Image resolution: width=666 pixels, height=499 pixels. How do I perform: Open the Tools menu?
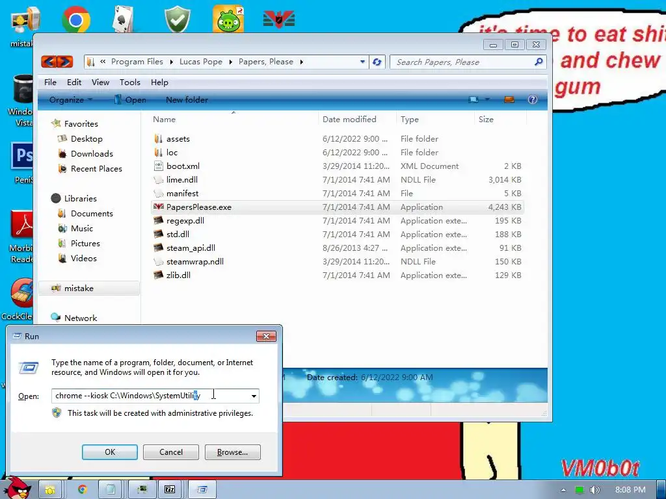(129, 83)
